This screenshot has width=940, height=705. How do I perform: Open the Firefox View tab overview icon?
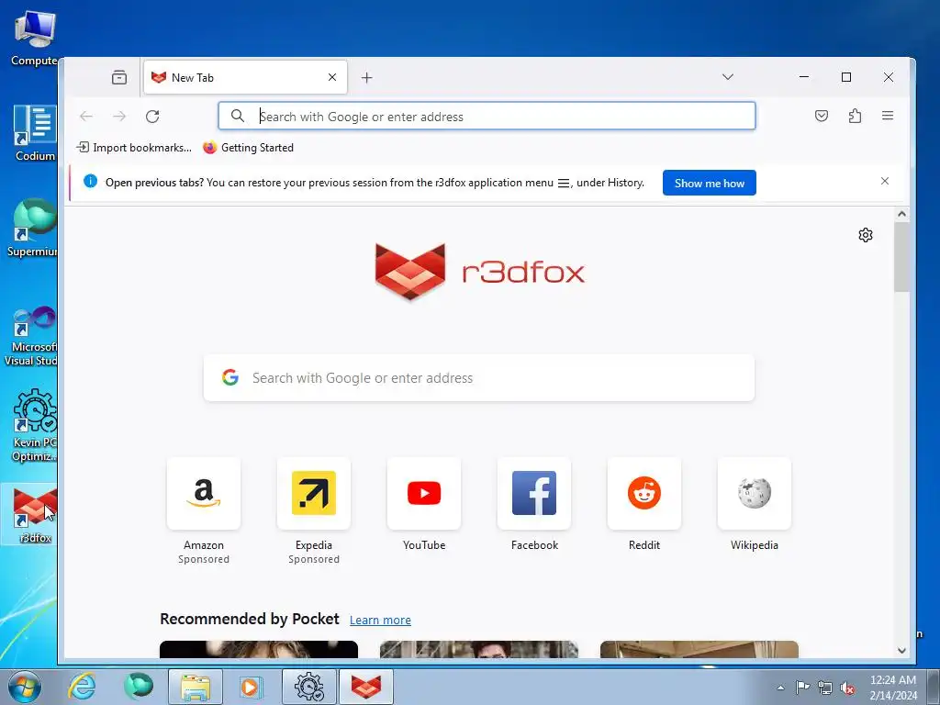[119, 77]
